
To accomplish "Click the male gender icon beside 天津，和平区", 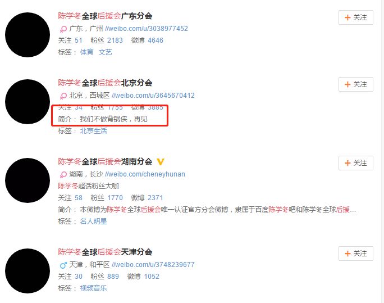I will pos(63,265).
